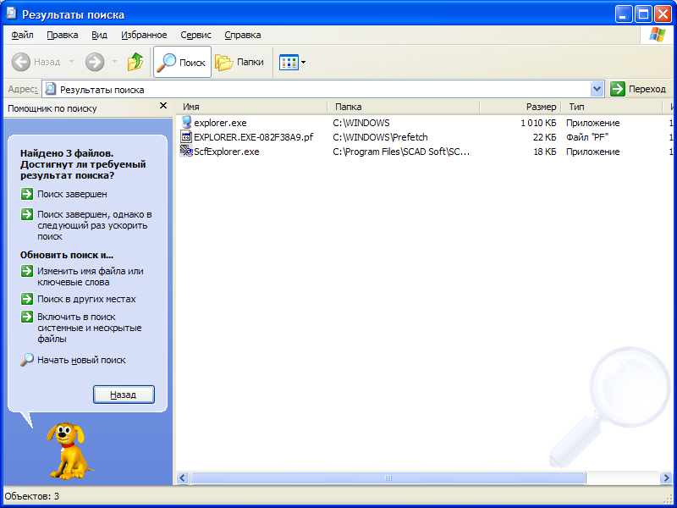Click the Назад button in search pane
The width and height of the screenshot is (677, 508).
124,395
